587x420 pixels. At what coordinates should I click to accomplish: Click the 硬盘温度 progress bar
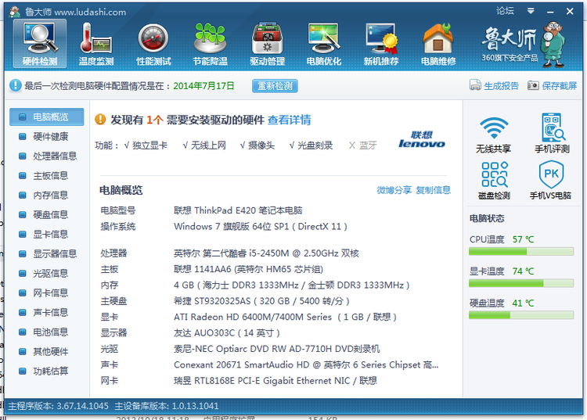[521, 315]
